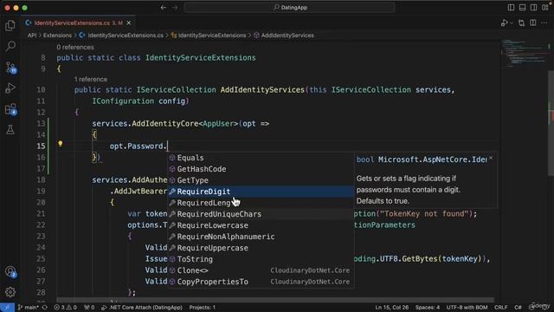
Task: Open the run options dropdown chevron
Action: (x=512, y=23)
